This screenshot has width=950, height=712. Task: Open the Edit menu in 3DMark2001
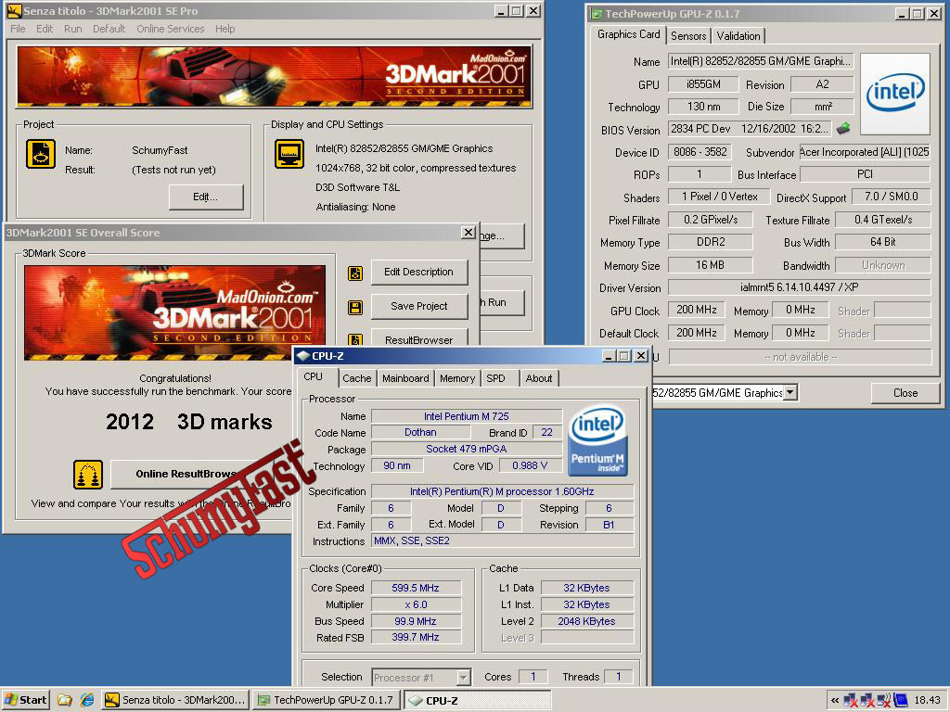coord(45,29)
